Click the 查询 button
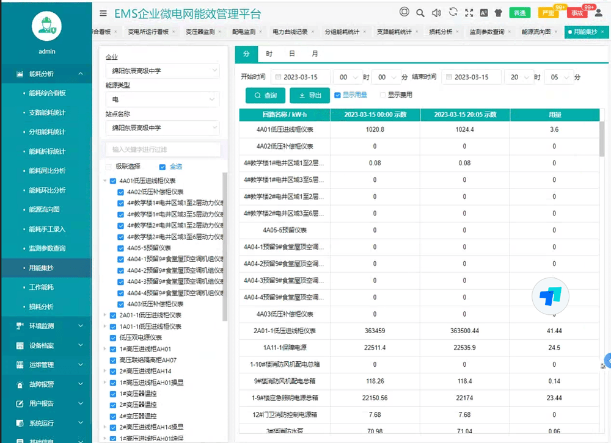 (265, 95)
